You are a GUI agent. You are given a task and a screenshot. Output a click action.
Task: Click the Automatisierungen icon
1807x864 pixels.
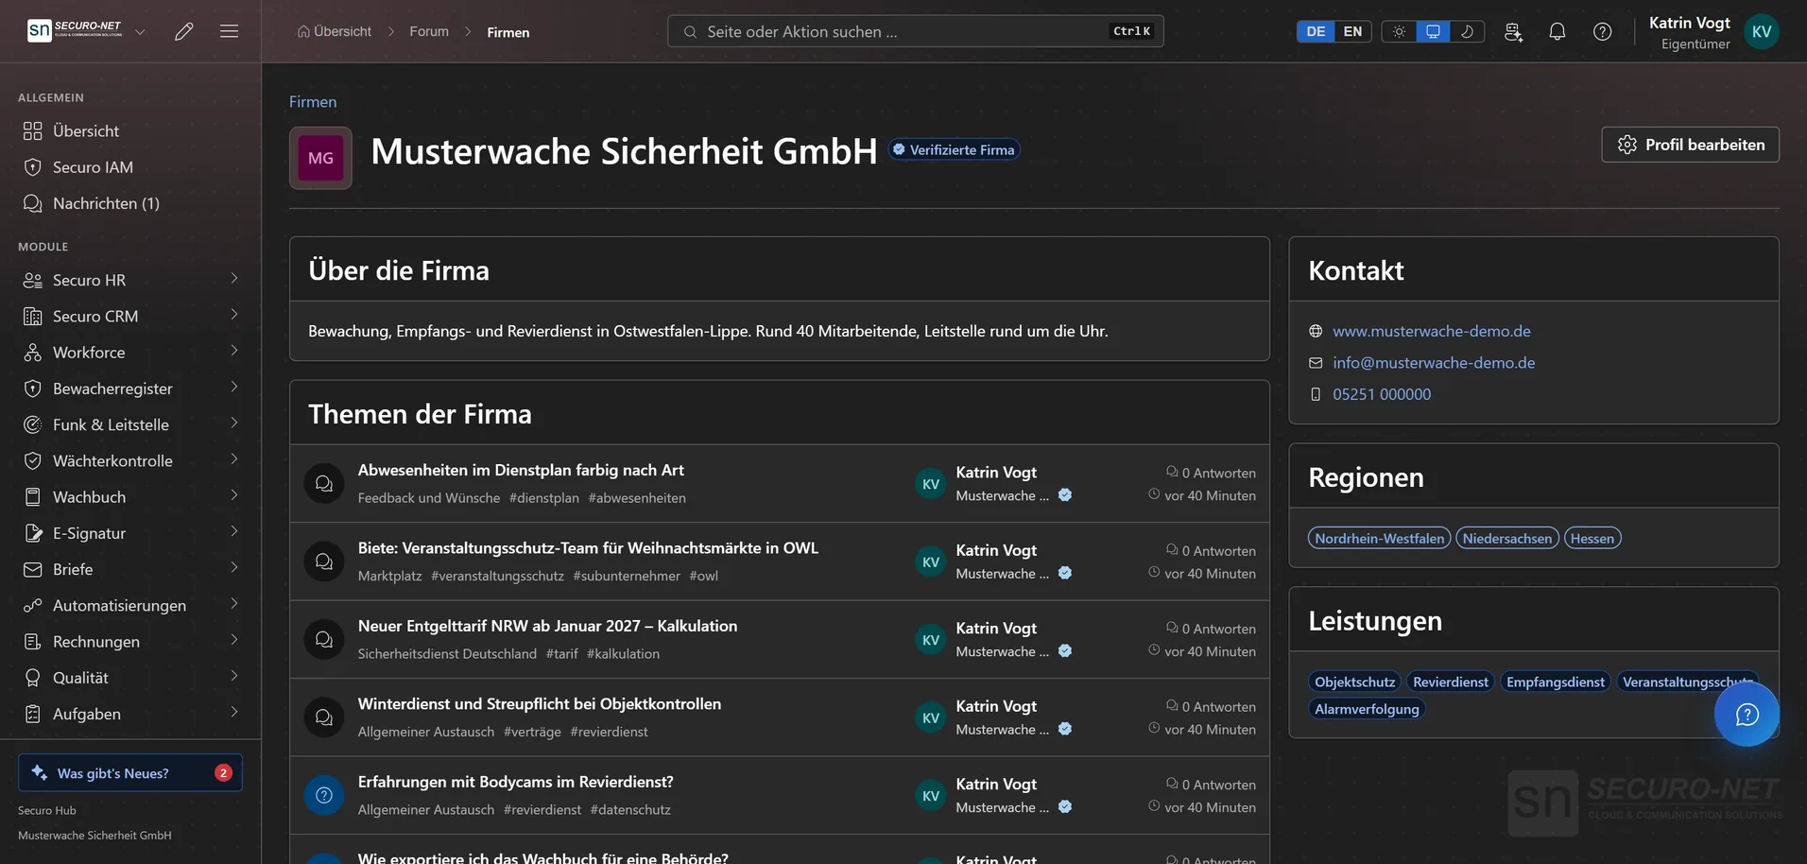(33, 605)
